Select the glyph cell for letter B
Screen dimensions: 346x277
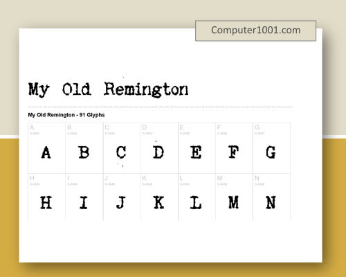(x=84, y=148)
